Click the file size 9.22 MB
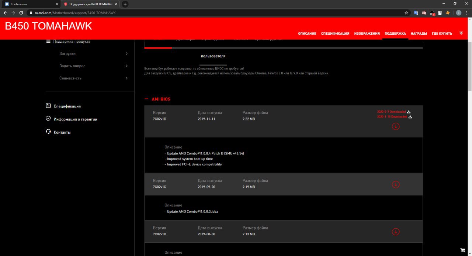Viewport: 472px width, 256px height. [x=249, y=119]
